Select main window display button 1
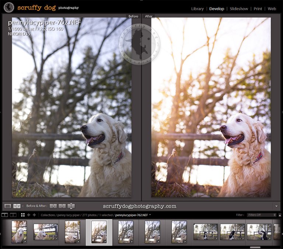 pyautogui.click(x=4, y=215)
